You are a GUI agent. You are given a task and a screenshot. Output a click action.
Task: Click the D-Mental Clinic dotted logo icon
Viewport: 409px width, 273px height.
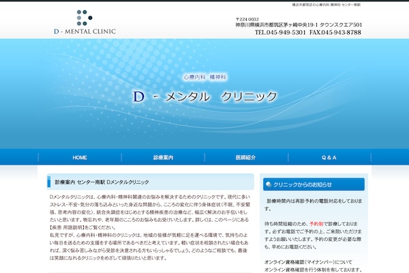85,18
